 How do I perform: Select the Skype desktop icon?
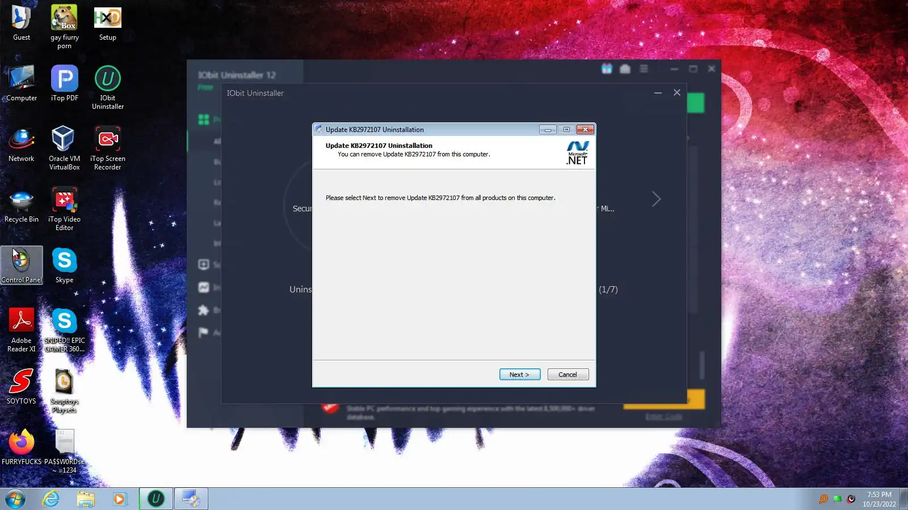[65, 266]
